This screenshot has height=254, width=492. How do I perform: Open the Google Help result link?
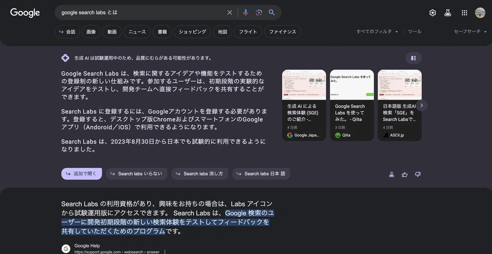87,246
